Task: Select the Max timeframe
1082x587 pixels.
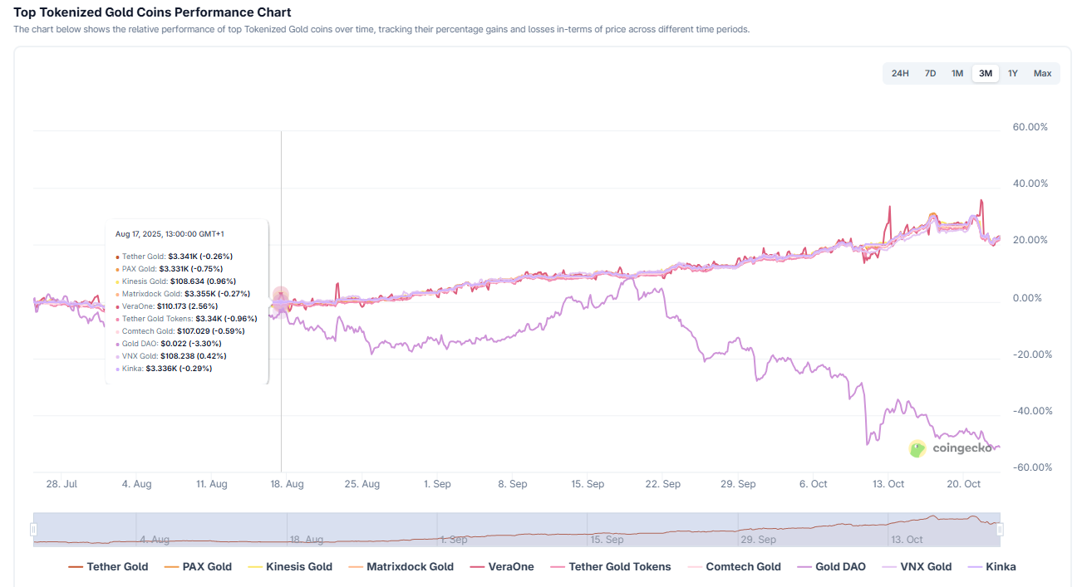Action: click(1042, 73)
